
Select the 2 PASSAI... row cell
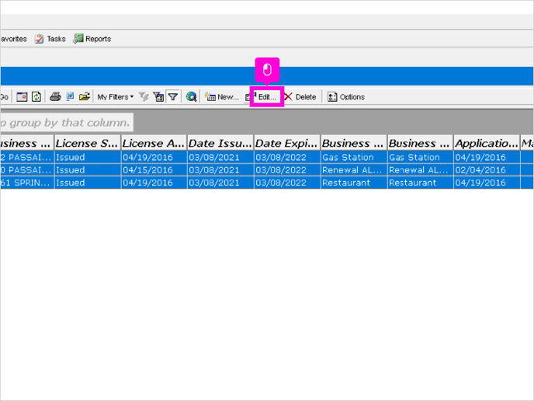pos(27,157)
